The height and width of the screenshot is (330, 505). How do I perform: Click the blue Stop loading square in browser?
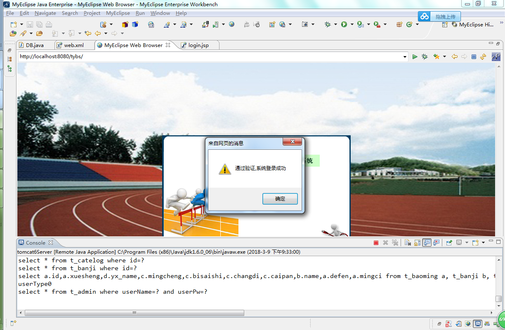click(x=474, y=57)
